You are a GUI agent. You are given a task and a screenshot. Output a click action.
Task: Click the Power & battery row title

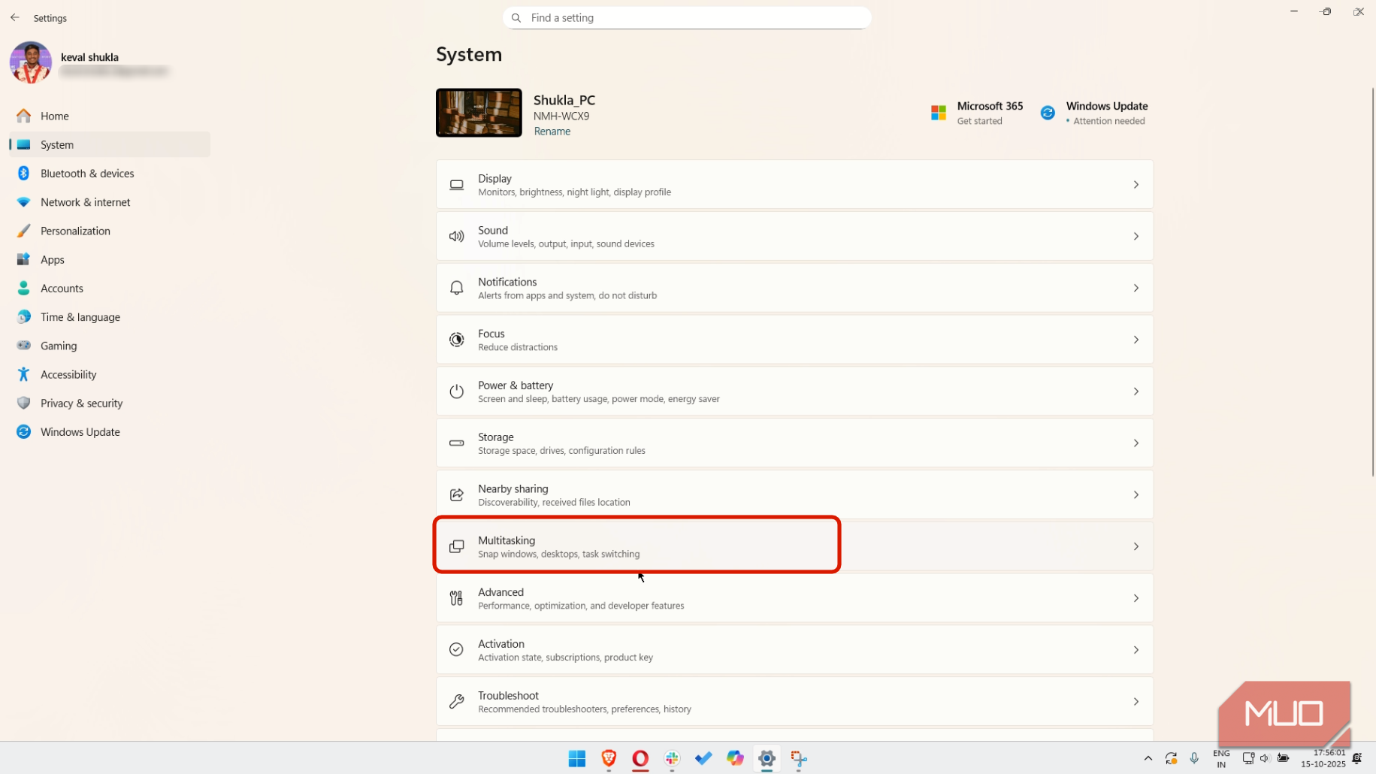click(x=516, y=385)
